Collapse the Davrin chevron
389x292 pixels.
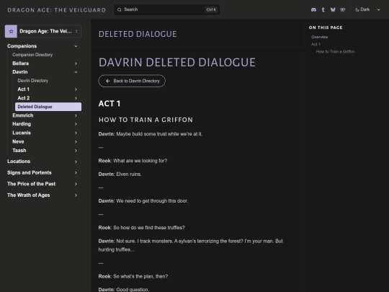(x=76, y=72)
